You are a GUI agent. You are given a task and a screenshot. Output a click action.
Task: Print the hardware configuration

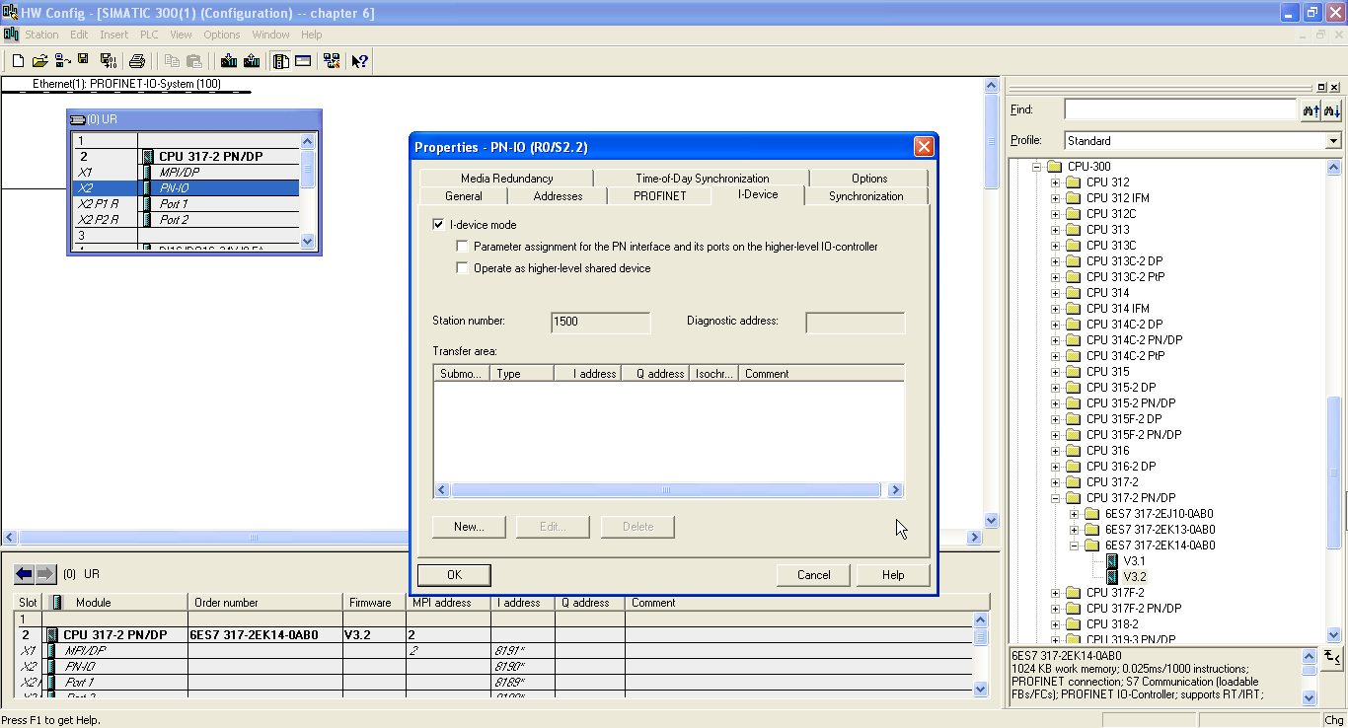pyautogui.click(x=137, y=60)
